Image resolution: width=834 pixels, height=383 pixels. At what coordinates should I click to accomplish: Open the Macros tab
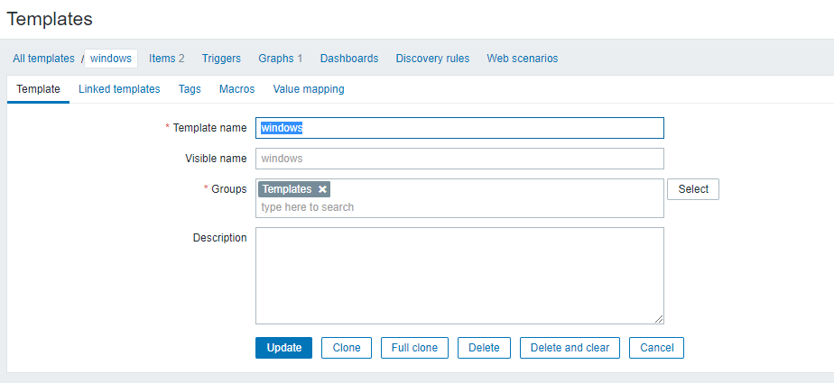coord(236,89)
